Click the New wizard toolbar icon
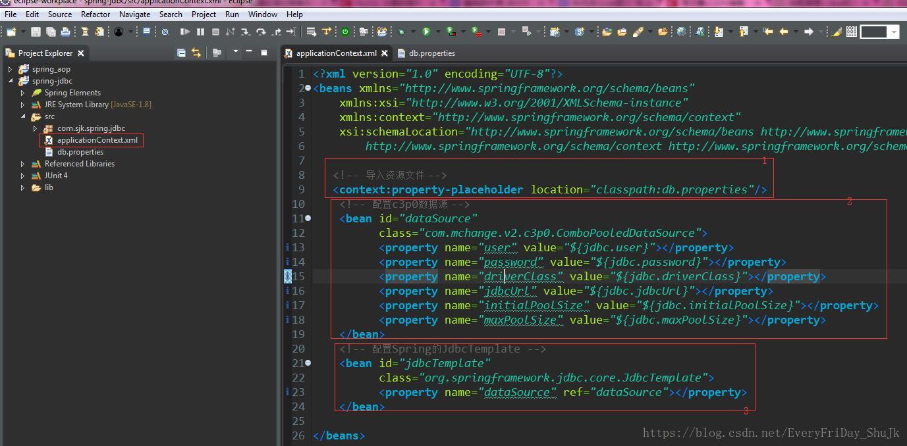The image size is (907, 446). 11,32
